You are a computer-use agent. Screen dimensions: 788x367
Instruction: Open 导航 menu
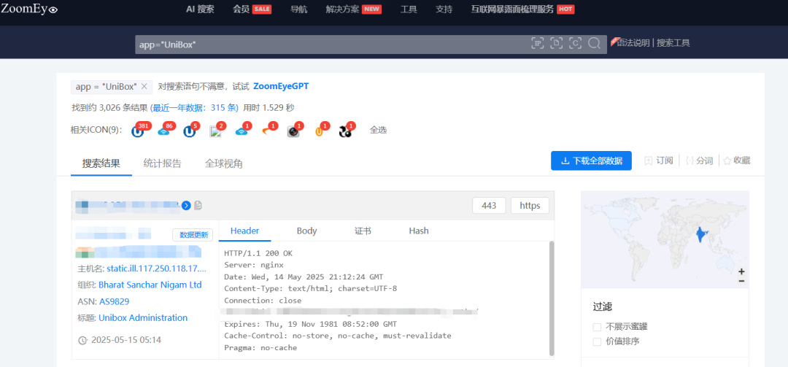[299, 9]
